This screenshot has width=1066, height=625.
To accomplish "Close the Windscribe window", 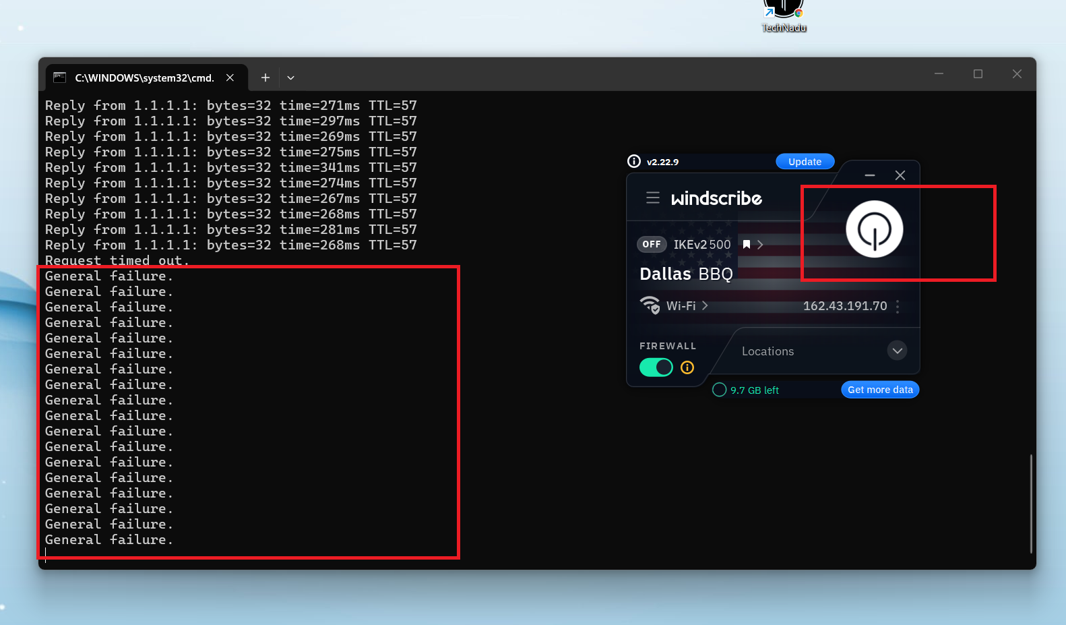I will tap(900, 175).
